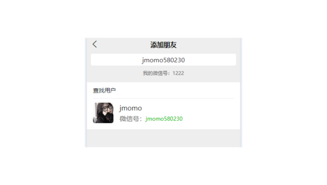Click the empty gray area below results
Viewport: 327px width, 185px height.
coord(163,138)
